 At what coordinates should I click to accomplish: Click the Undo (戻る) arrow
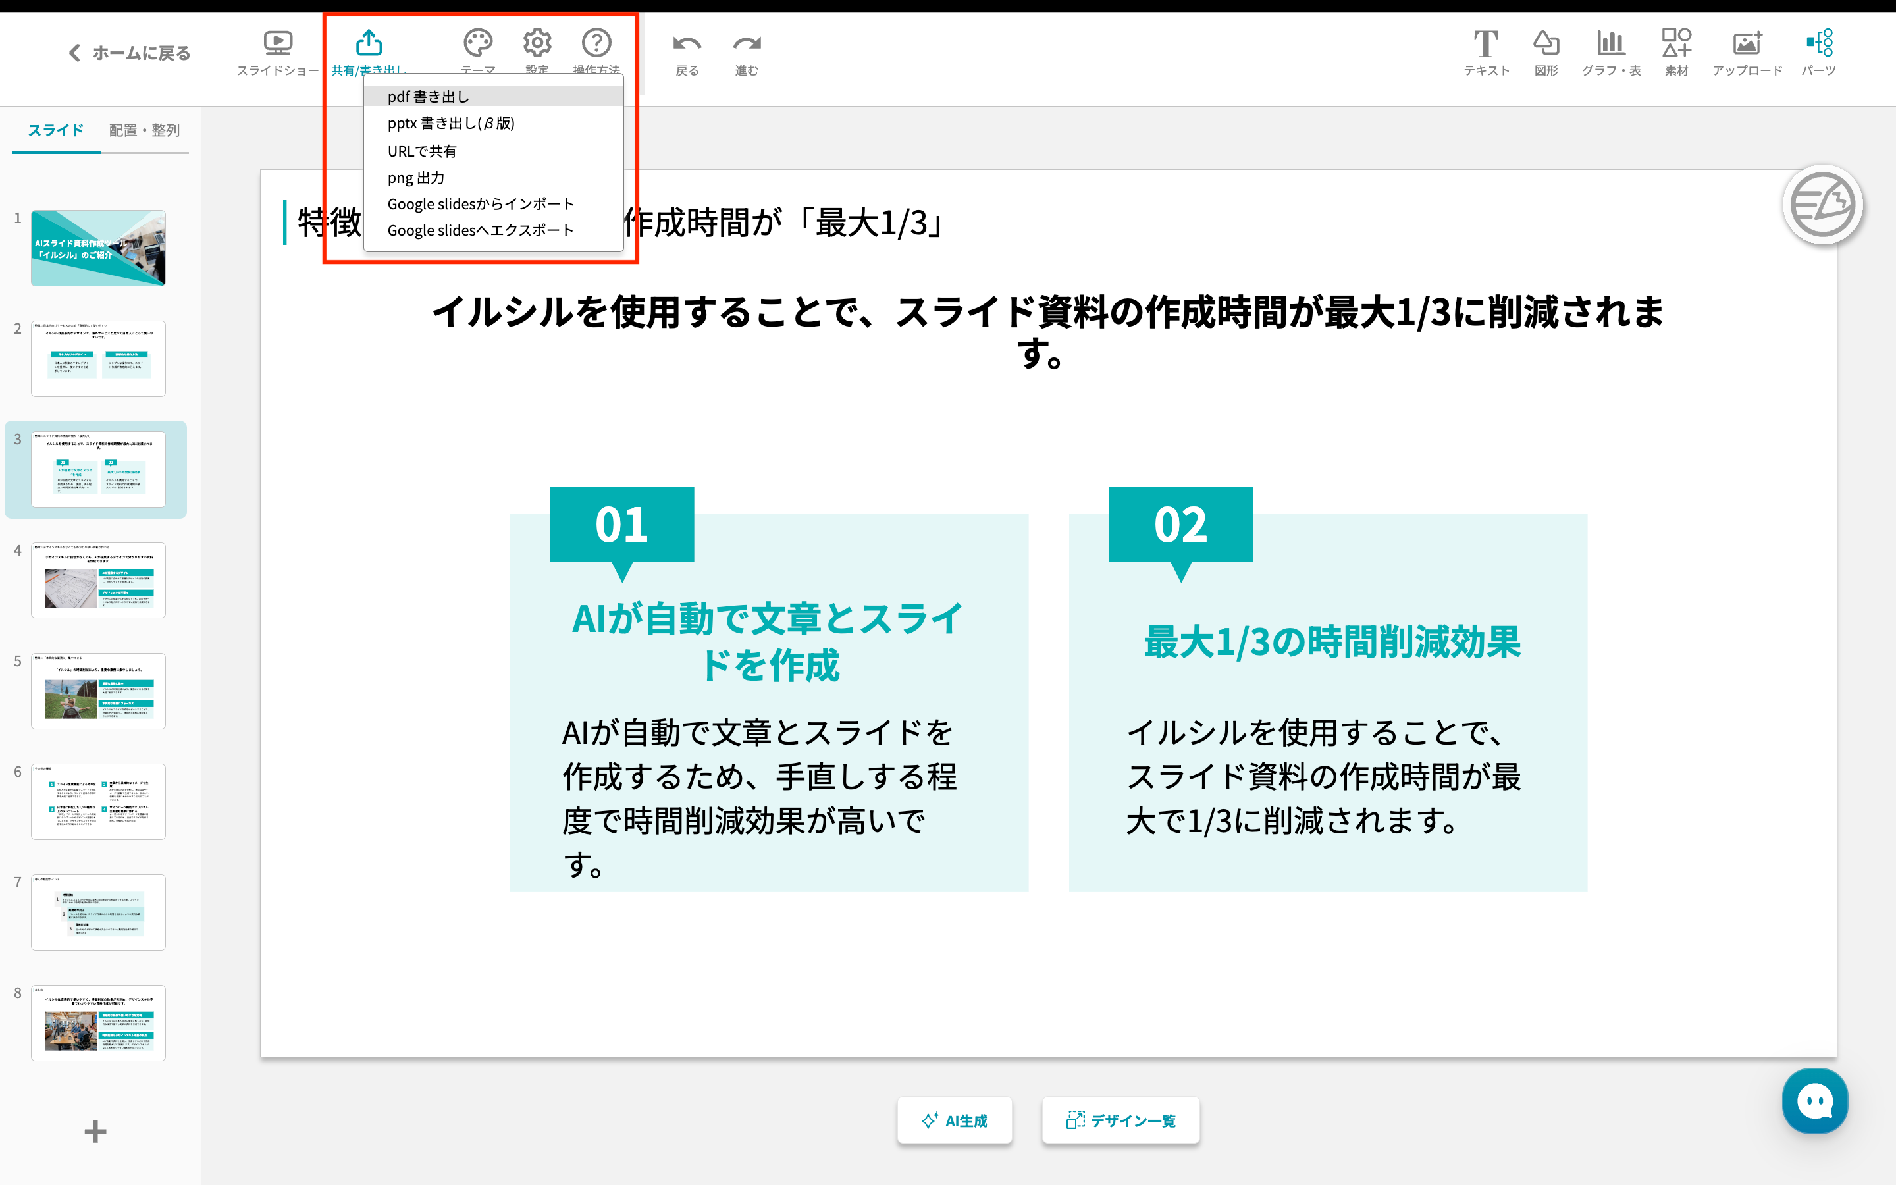tap(687, 45)
